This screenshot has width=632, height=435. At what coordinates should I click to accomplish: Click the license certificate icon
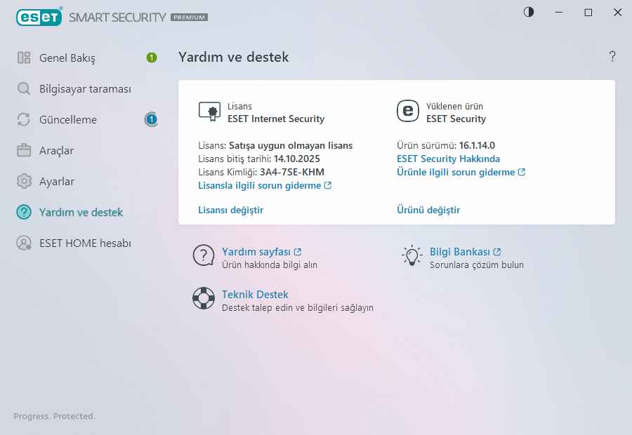(x=209, y=112)
